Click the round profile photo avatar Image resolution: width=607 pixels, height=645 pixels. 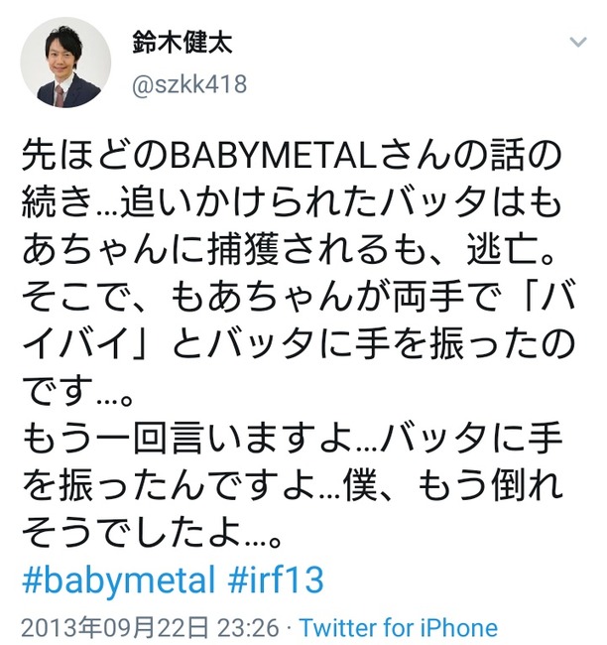(x=65, y=63)
